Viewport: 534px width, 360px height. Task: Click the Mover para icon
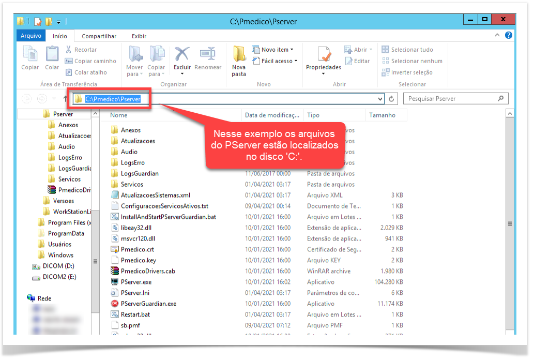click(x=135, y=54)
